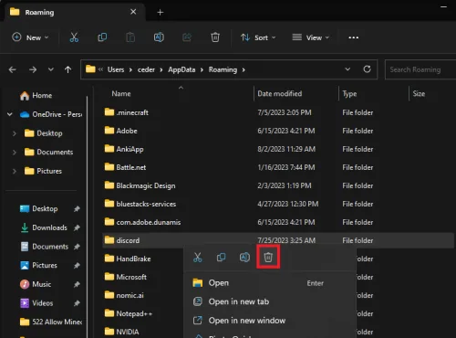
Task: Expand the OneDrive Documents tree node
Action: pos(15,153)
